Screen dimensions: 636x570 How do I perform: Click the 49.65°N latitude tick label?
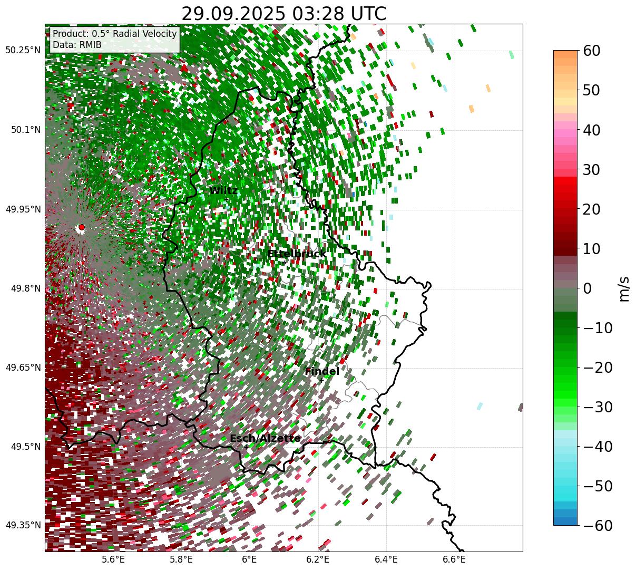[x=23, y=368]
